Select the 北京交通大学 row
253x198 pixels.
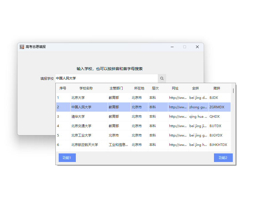pyautogui.click(x=143, y=126)
